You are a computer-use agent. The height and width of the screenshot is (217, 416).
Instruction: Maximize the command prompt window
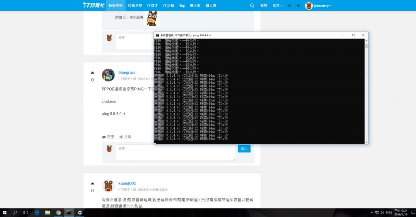tap(353, 35)
